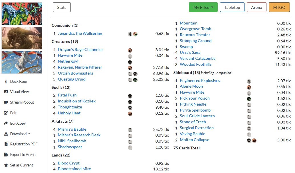Click the Visual View image icon
Screen dimensions: 295x173
pos(6,92)
